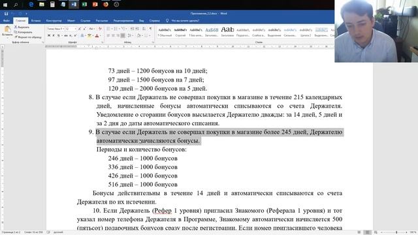This screenshot has height=235, width=418.
Task: Click the Clear Formatting icon
Action: [100, 29]
